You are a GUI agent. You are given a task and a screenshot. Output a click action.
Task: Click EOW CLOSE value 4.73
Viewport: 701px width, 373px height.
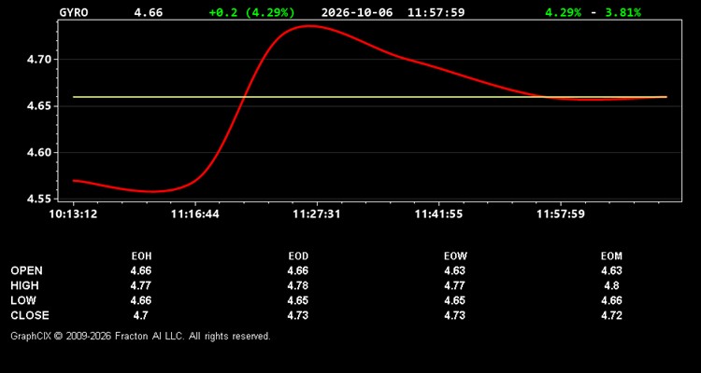454,315
